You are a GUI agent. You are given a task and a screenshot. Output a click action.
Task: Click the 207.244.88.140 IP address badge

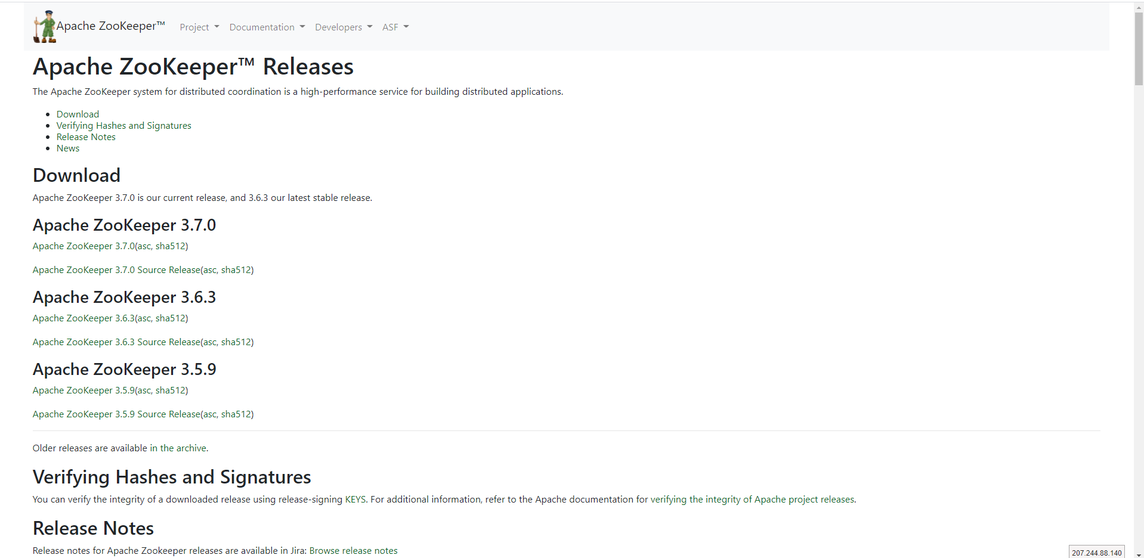pyautogui.click(x=1096, y=552)
